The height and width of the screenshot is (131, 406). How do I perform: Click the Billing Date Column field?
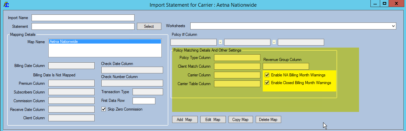pyautogui.click(x=71, y=66)
